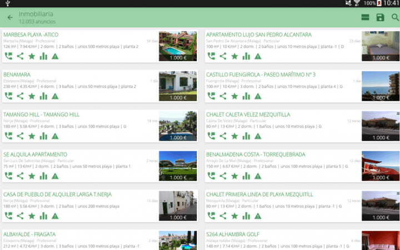View the BENAMARA house photo
The height and width of the screenshot is (250, 400).
click(178, 86)
